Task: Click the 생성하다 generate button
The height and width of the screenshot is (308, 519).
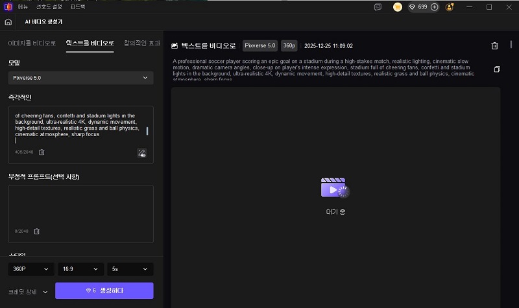Action: point(104,290)
